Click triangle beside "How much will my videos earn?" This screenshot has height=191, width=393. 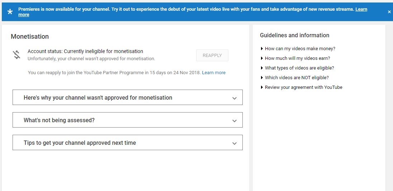click(x=262, y=58)
